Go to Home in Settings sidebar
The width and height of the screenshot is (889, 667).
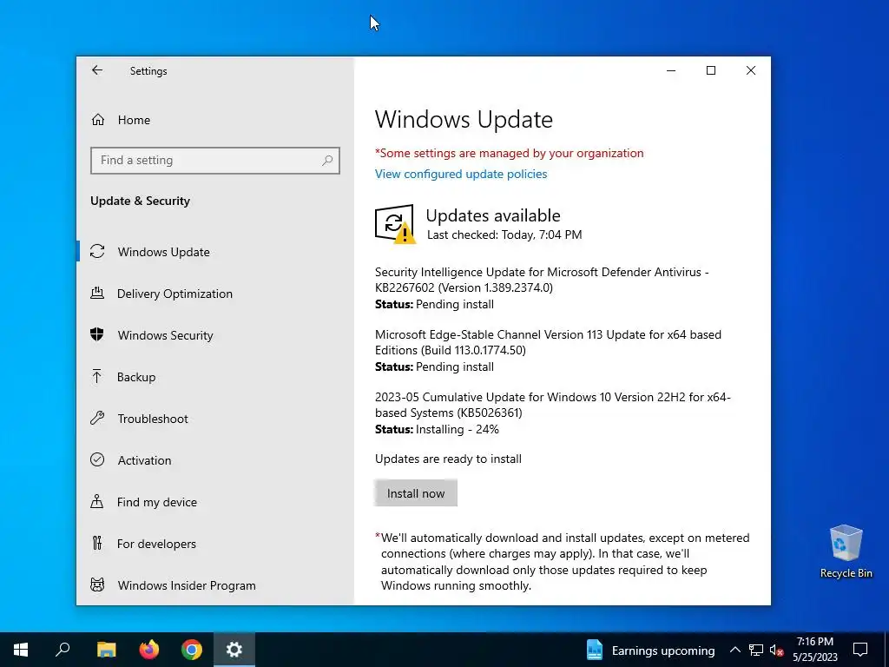coord(134,120)
